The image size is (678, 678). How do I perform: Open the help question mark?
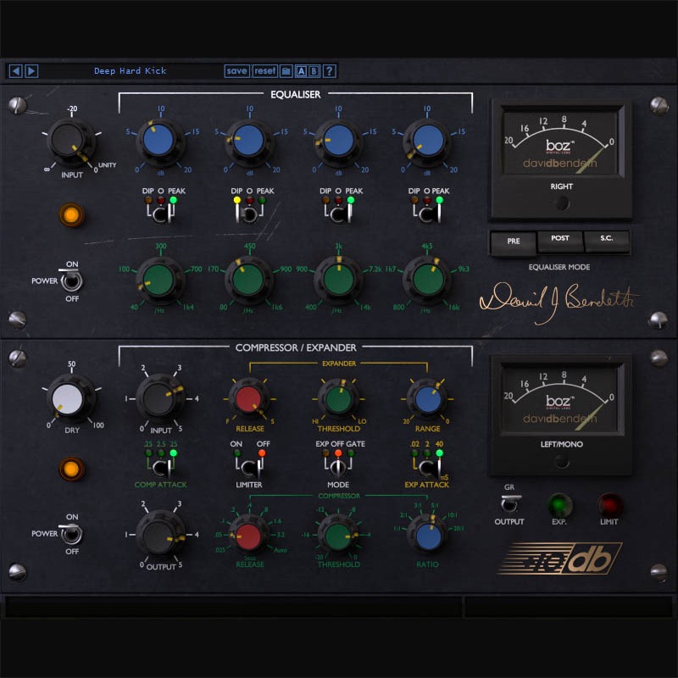tap(330, 71)
